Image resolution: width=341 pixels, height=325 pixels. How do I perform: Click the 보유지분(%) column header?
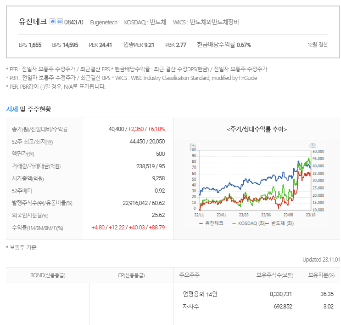pos(321,275)
